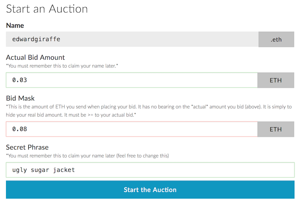Click the "Secret Phrase" label
The height and width of the screenshot is (205, 302).
[27, 147]
